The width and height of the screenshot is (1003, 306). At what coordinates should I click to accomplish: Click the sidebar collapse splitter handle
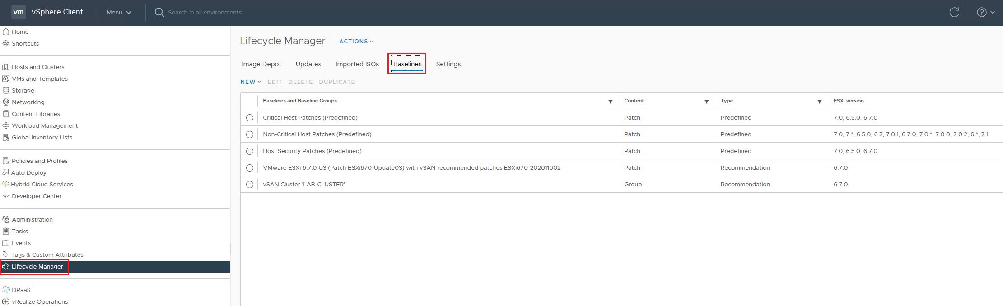point(230,249)
